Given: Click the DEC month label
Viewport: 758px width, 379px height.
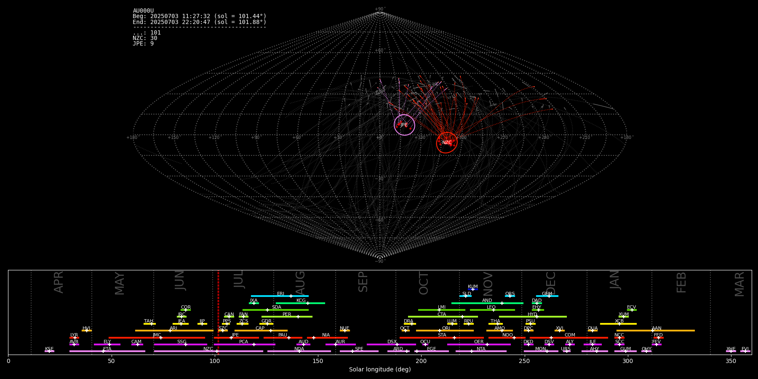Looking at the screenshot, I should pyautogui.click(x=551, y=283).
